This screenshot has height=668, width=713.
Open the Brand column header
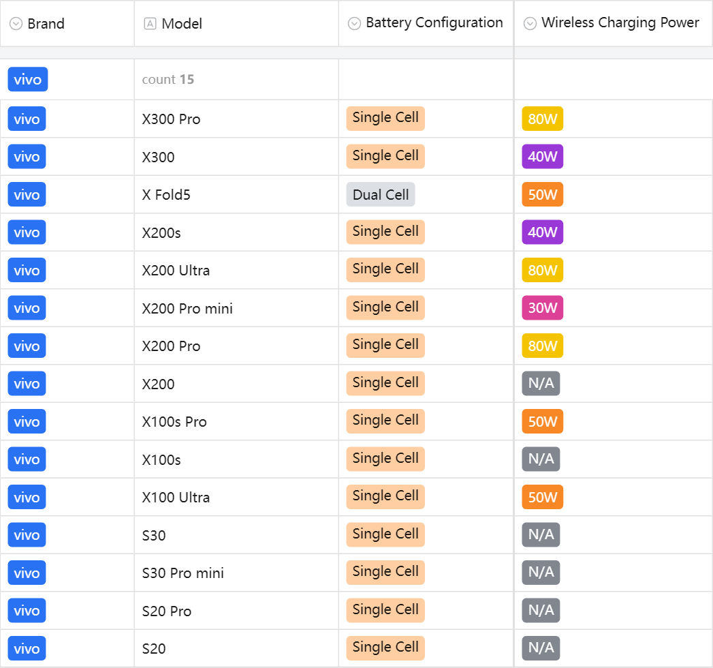click(x=67, y=23)
